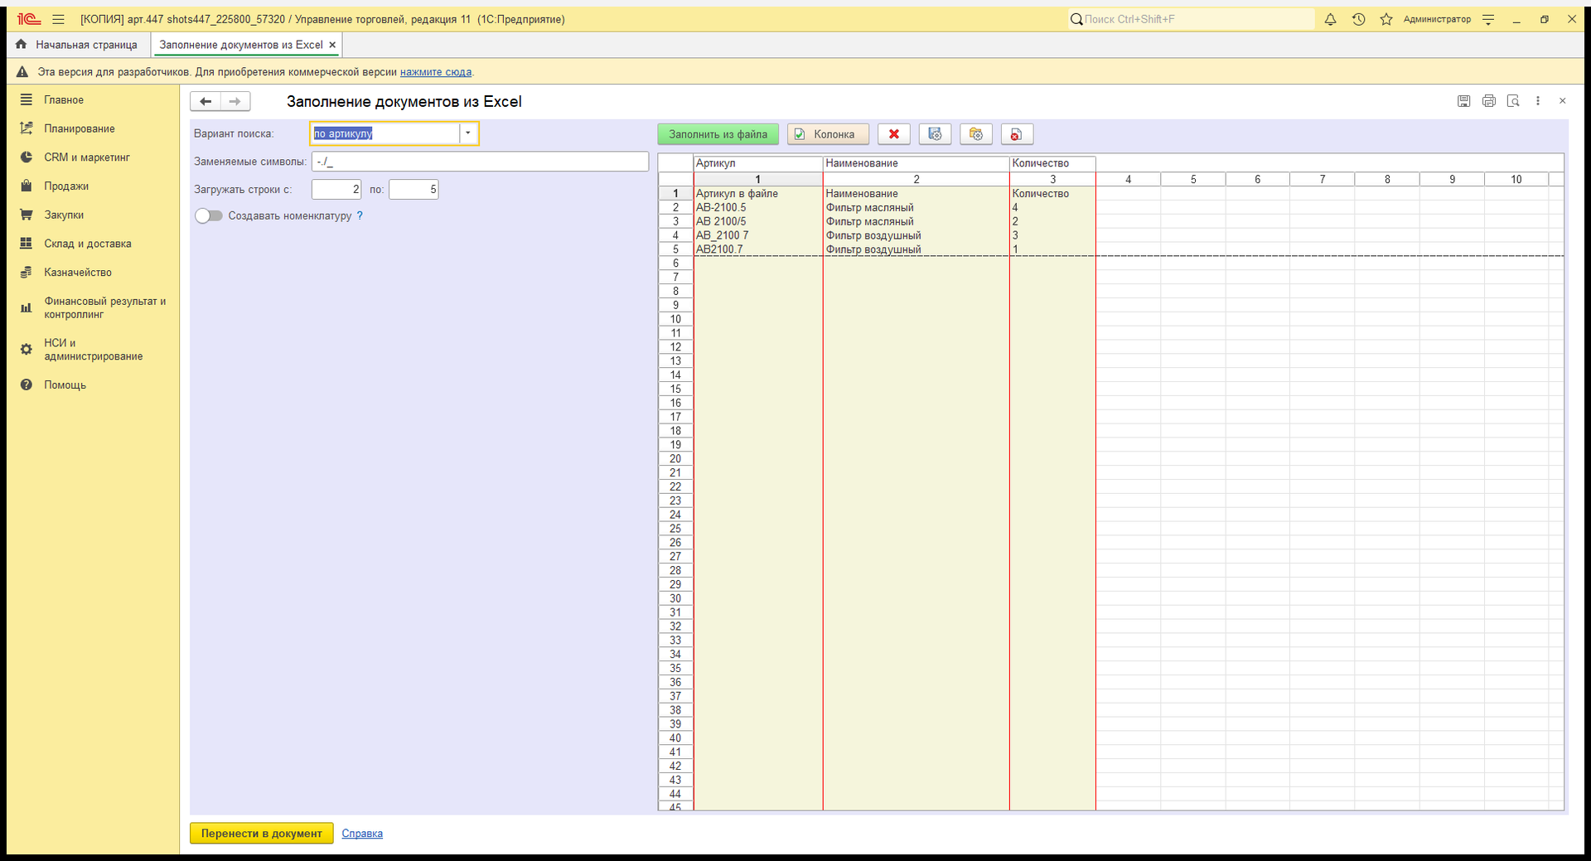Switch to Начальная страница tab

pyautogui.click(x=78, y=45)
